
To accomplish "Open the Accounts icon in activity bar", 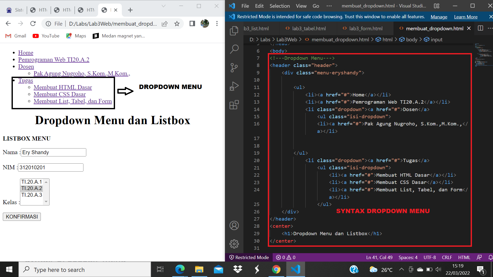I will 234,225.
